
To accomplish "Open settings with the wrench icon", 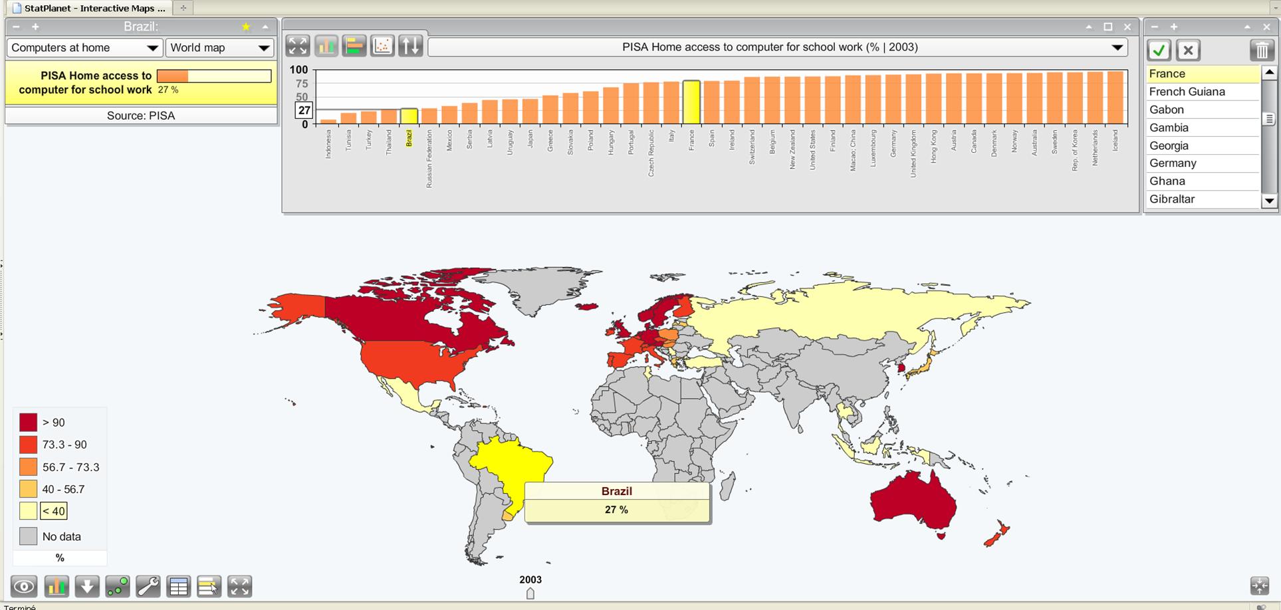I will [x=148, y=586].
